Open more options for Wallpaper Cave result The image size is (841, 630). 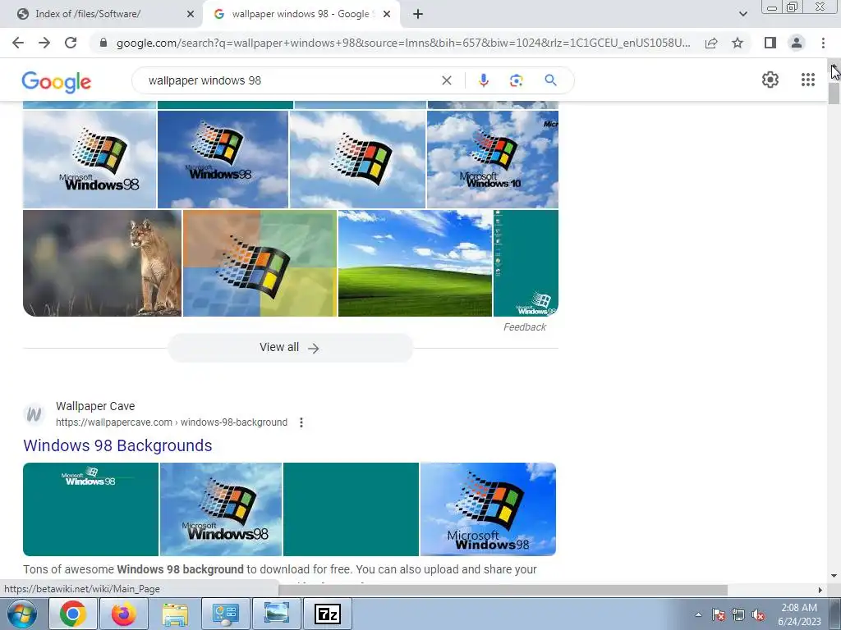(x=301, y=422)
